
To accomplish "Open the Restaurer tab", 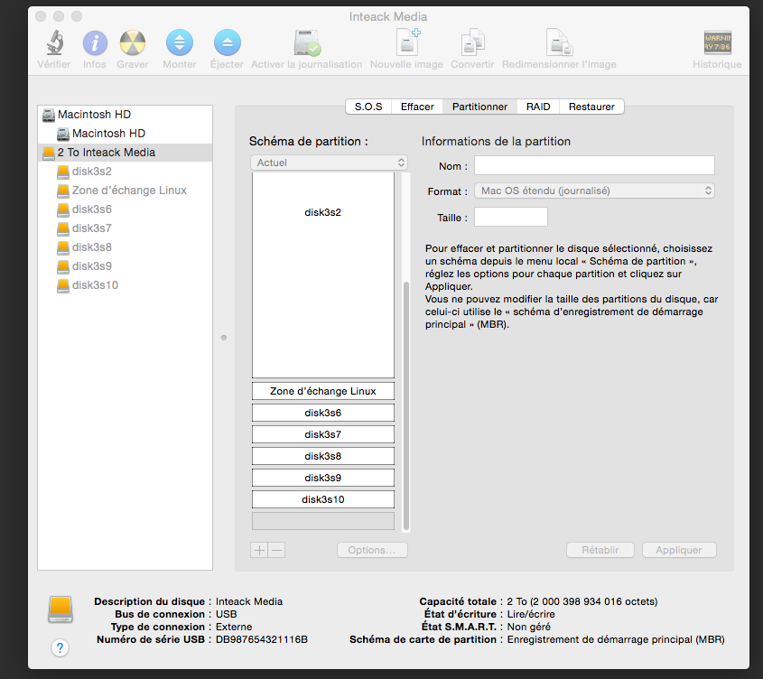I will click(591, 107).
